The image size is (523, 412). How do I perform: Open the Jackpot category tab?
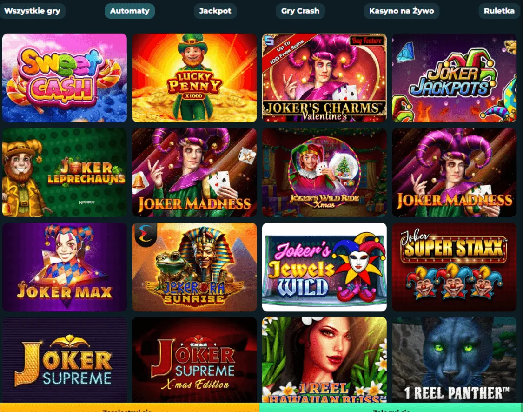coord(215,11)
